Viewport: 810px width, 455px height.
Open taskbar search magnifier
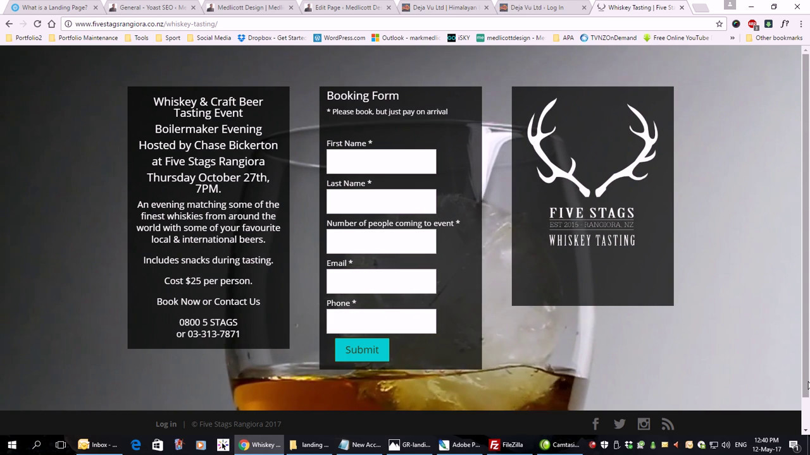coord(36,445)
